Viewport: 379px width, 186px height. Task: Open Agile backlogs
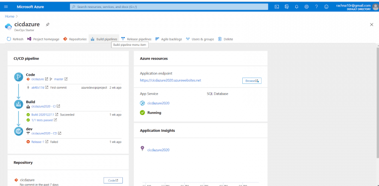(x=169, y=39)
